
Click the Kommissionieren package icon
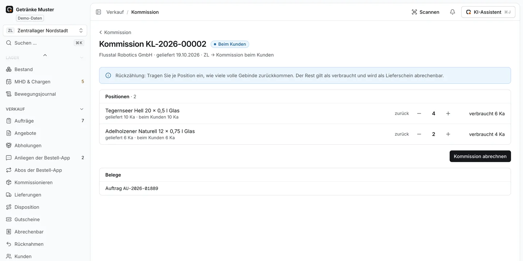(x=9, y=182)
